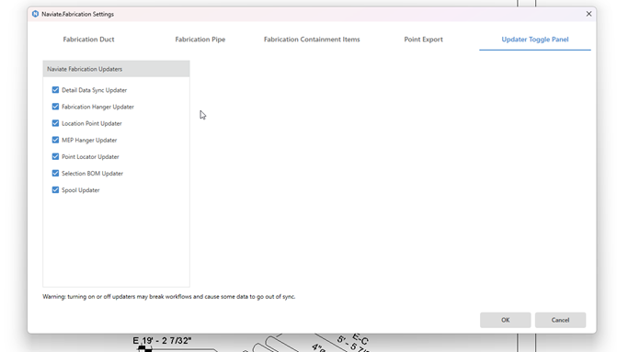Click the MEP Hanger Updater label
Screen dimensions: 617x352
pyautogui.click(x=89, y=140)
